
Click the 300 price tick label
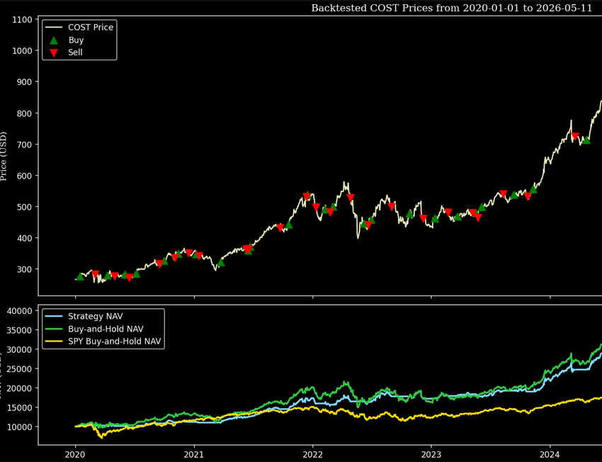click(x=25, y=269)
